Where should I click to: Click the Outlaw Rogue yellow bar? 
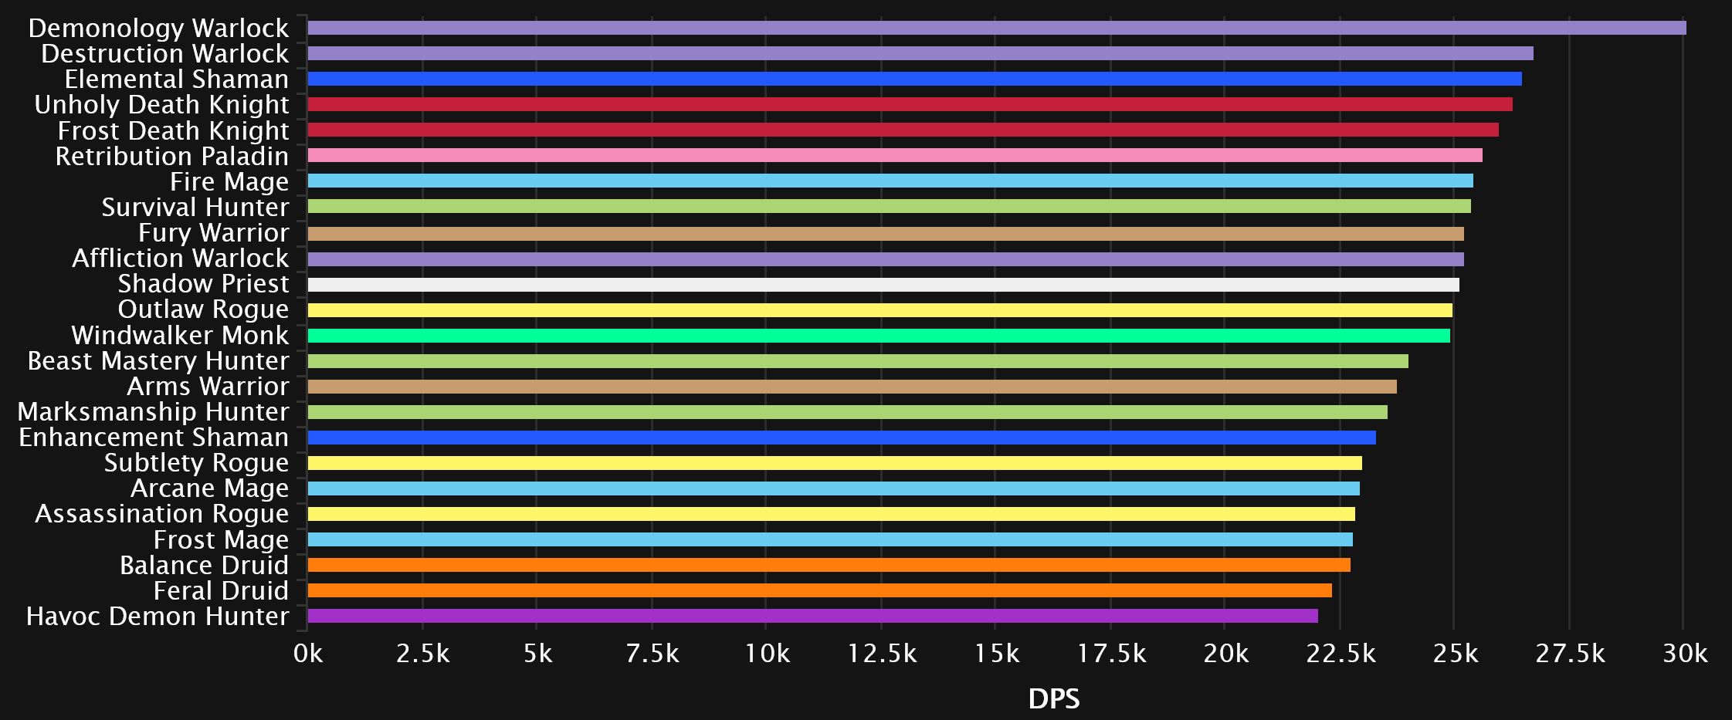coord(880,310)
